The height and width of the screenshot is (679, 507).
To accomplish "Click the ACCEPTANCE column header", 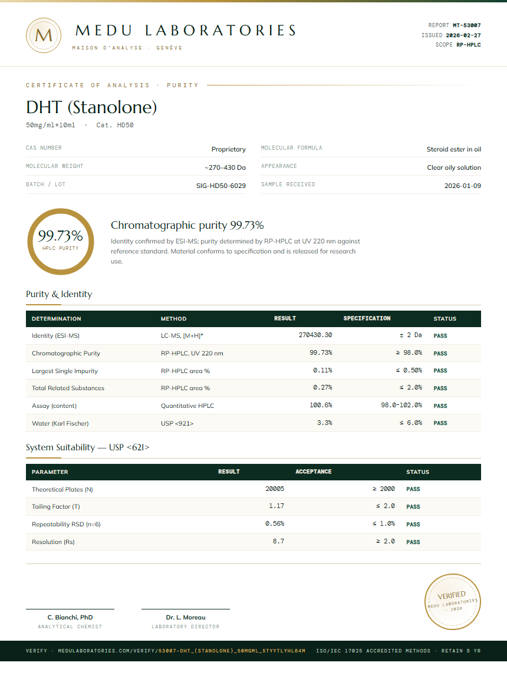I will tap(314, 472).
